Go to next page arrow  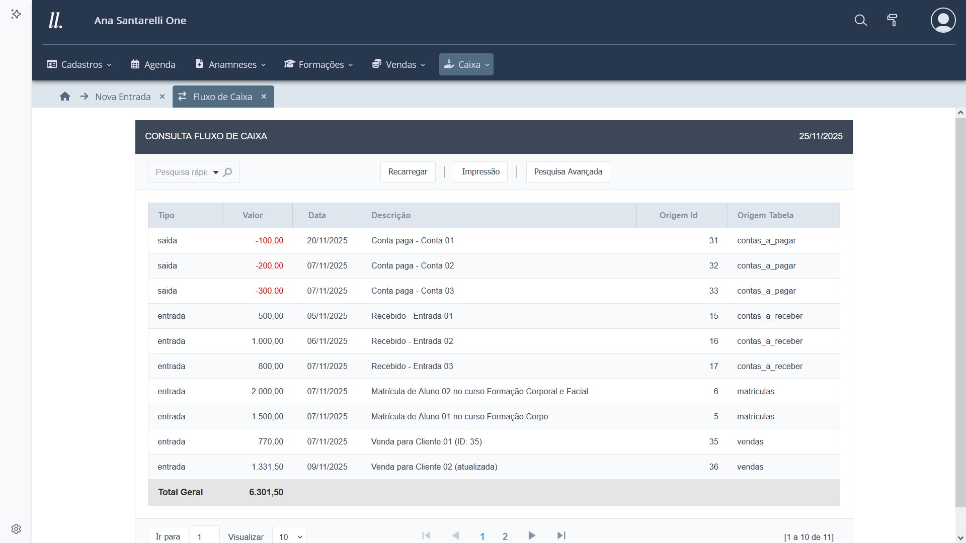click(532, 536)
